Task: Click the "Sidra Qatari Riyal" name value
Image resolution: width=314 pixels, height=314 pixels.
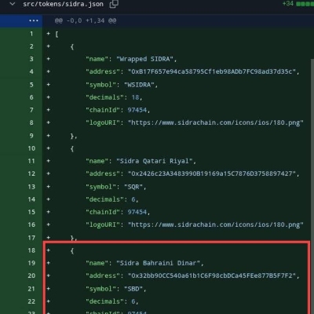Action: pos(155,161)
